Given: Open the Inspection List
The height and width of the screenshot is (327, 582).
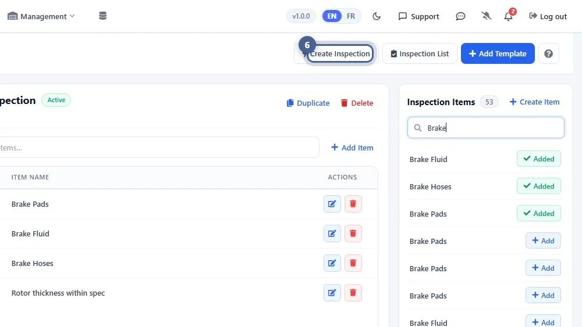Looking at the screenshot, I should 420,53.
